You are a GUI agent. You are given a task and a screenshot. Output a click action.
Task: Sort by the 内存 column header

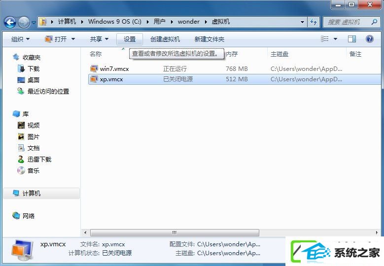click(x=232, y=54)
